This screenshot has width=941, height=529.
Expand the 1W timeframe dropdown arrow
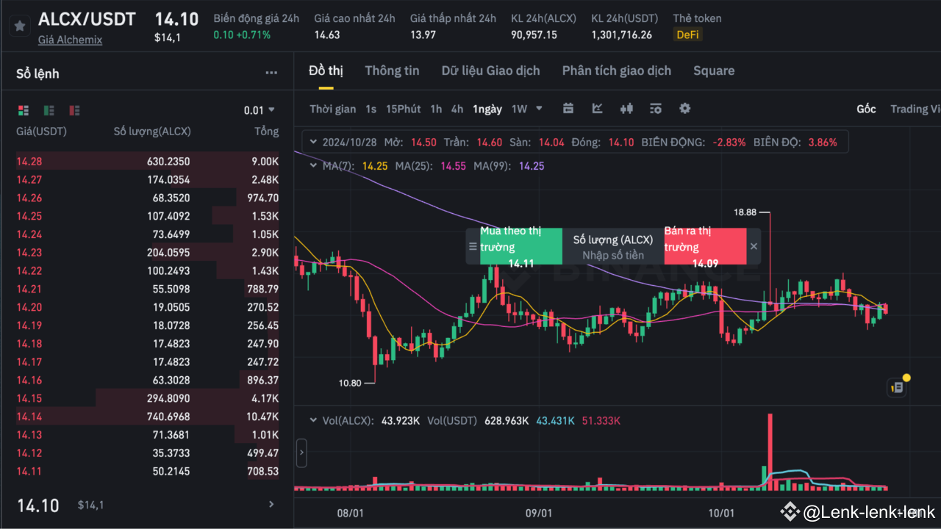point(540,108)
